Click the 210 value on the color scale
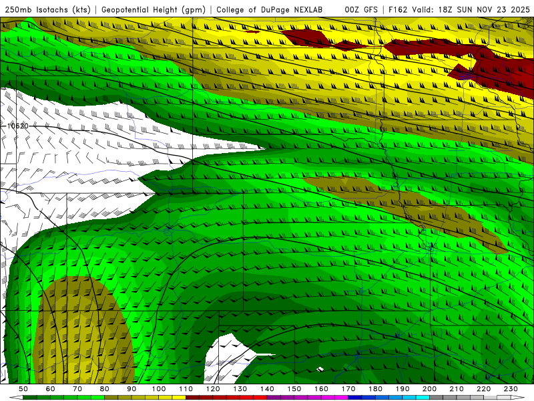534x401 pixels. [x=457, y=389]
